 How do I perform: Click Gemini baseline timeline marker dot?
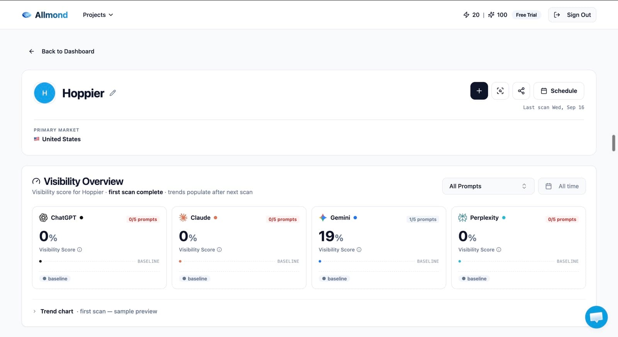point(320,261)
